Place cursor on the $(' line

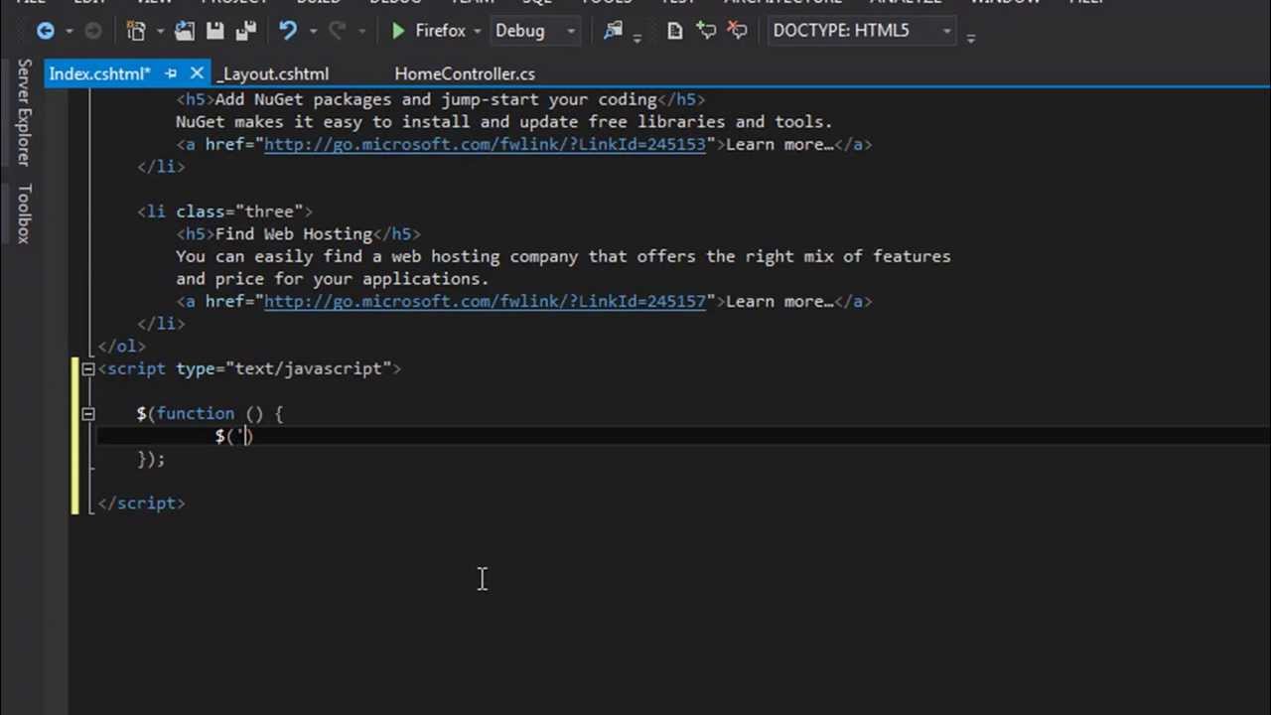click(x=234, y=436)
